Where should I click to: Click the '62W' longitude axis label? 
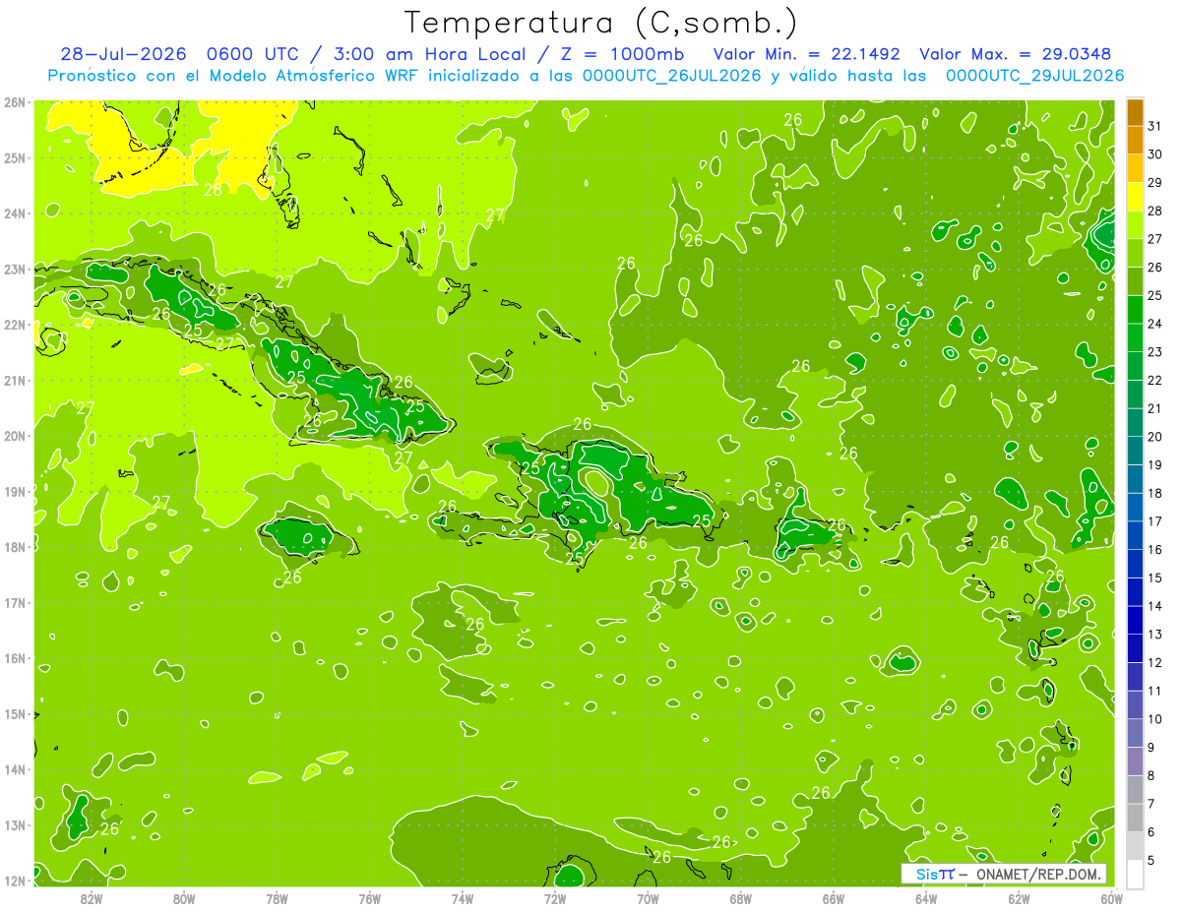coord(1019,898)
